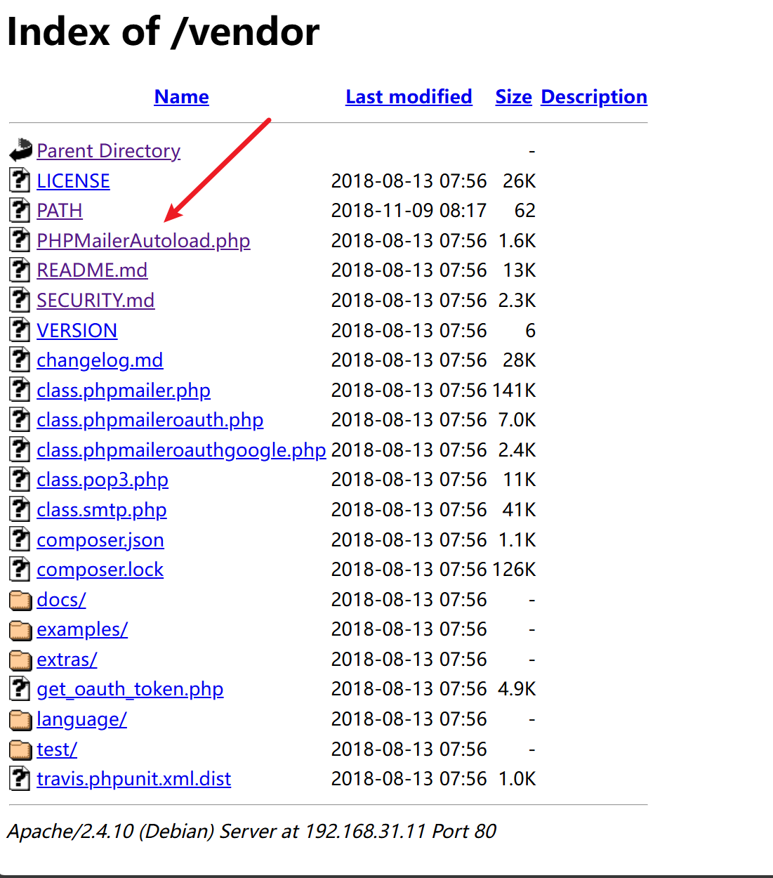Click the file icon next to class.phpmaileroauth.php
Image resolution: width=773 pixels, height=878 pixels.
tap(20, 419)
